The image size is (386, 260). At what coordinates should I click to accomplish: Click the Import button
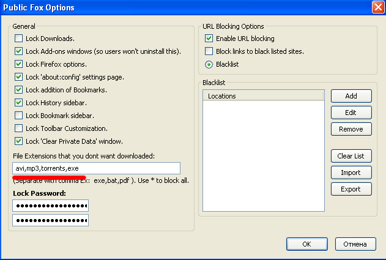pyautogui.click(x=351, y=173)
